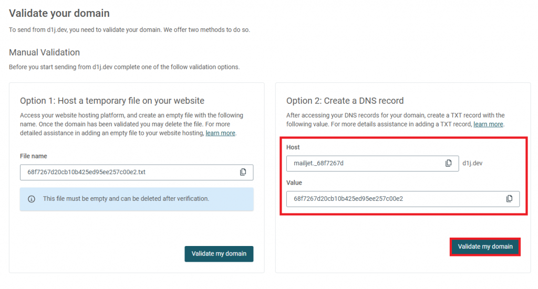Click Validate my domain under Option 1
538x289 pixels.
pos(219,254)
